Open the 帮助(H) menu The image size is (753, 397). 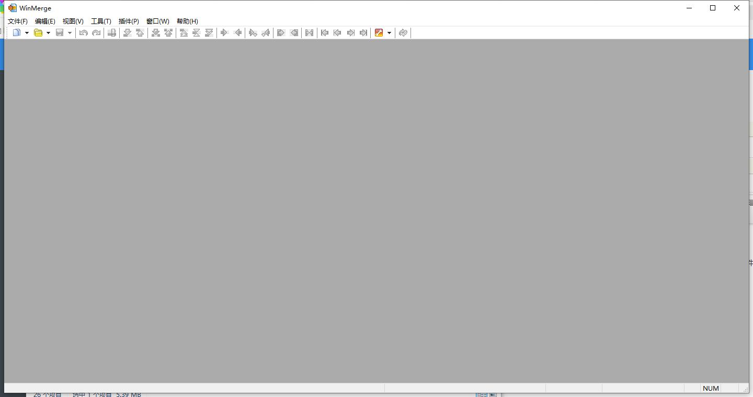coord(187,21)
